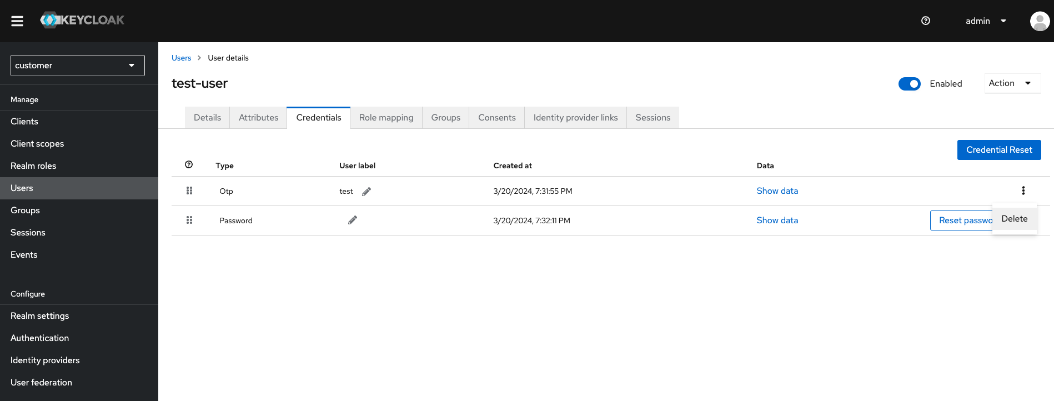Open the help question mark icon in header
Screen dimensions: 1054x401
(925, 21)
